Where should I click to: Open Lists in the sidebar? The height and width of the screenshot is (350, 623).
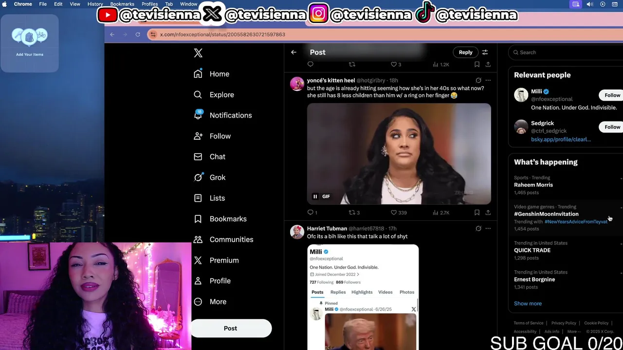coord(209,198)
